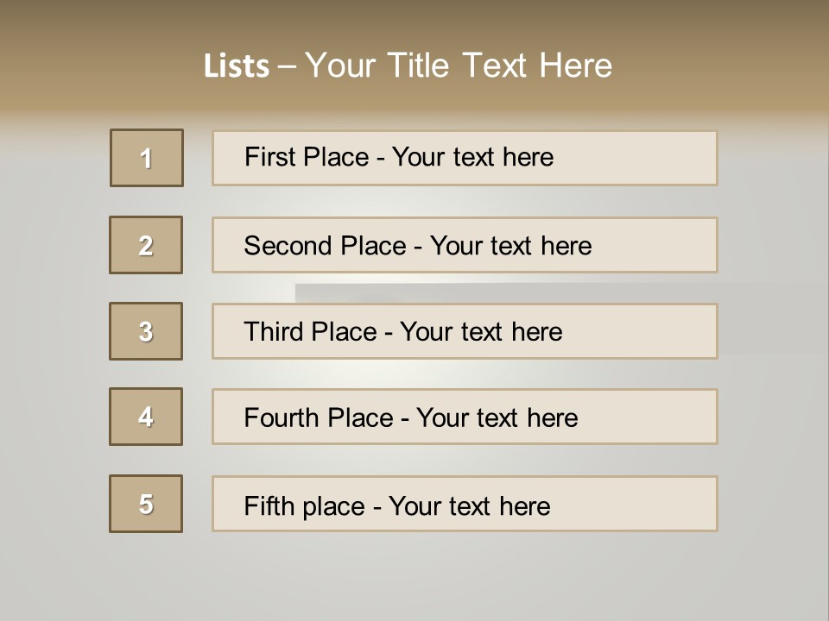This screenshot has width=829, height=621.
Task: Select the number 5 box
Action: coord(146,504)
